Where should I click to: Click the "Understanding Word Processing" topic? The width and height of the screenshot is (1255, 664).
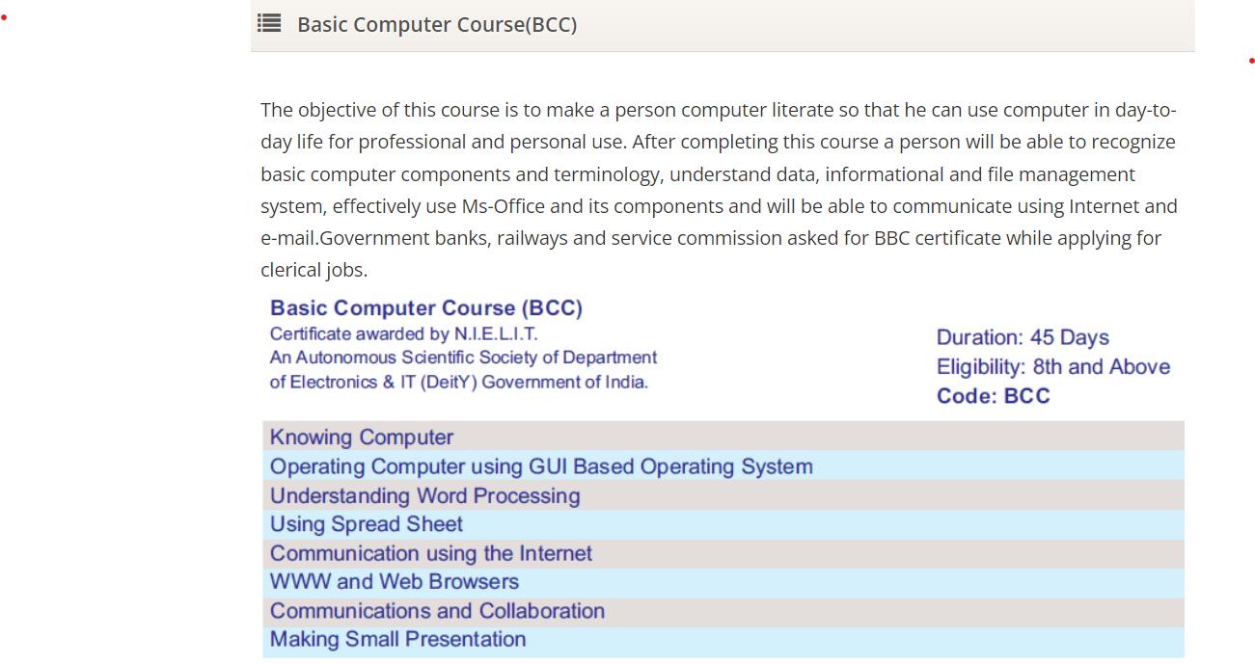(425, 496)
